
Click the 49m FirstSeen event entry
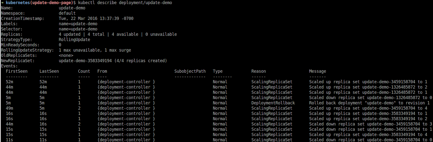[x=9, y=108]
